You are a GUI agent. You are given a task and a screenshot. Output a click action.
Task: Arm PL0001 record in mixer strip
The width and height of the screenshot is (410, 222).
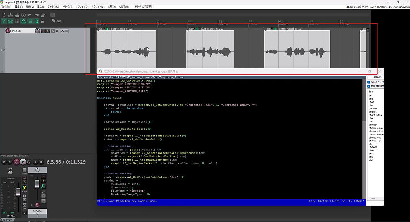click(x=37, y=205)
